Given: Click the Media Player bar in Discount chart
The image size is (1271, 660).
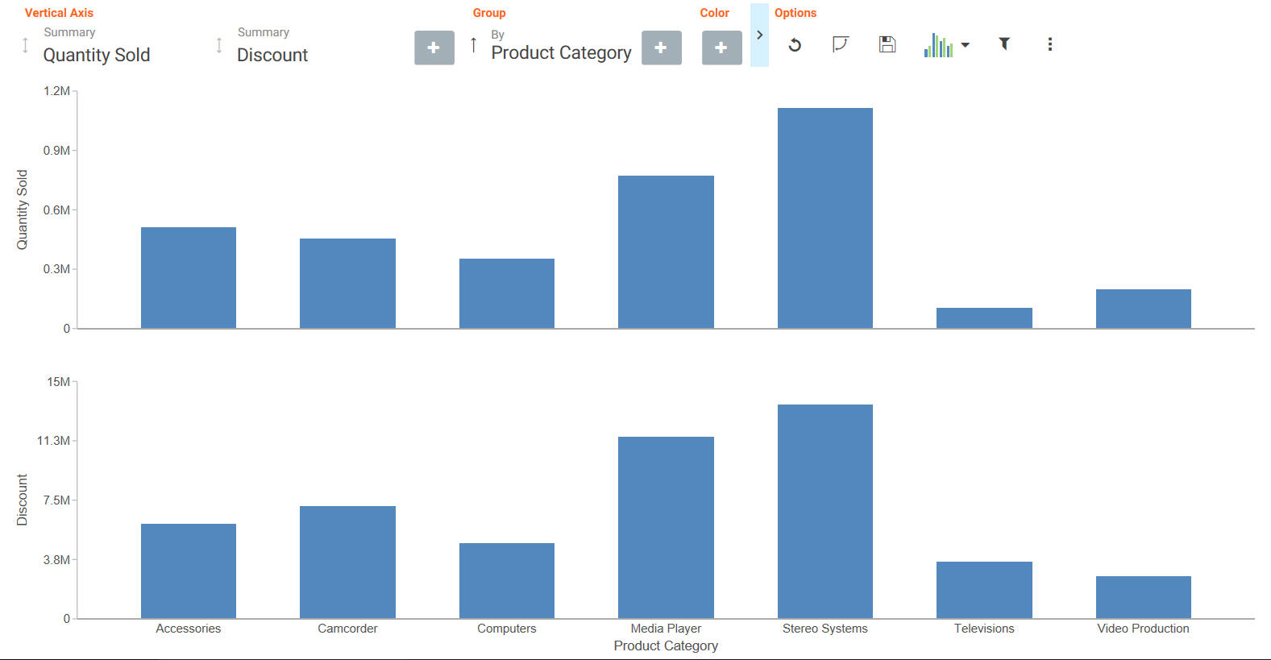Looking at the screenshot, I should coord(666,527).
